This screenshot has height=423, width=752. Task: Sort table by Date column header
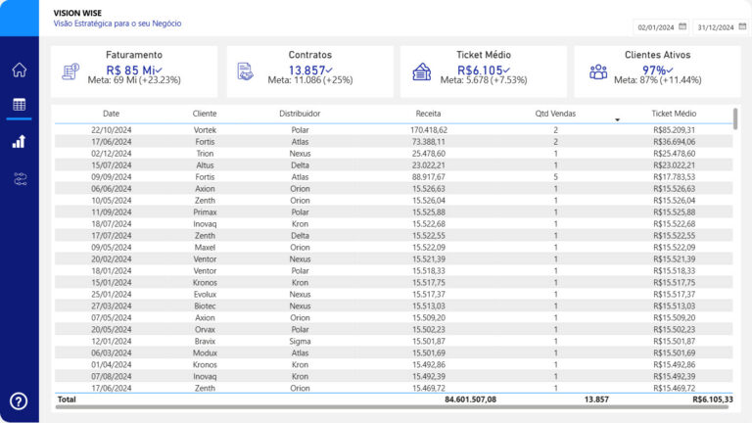111,114
